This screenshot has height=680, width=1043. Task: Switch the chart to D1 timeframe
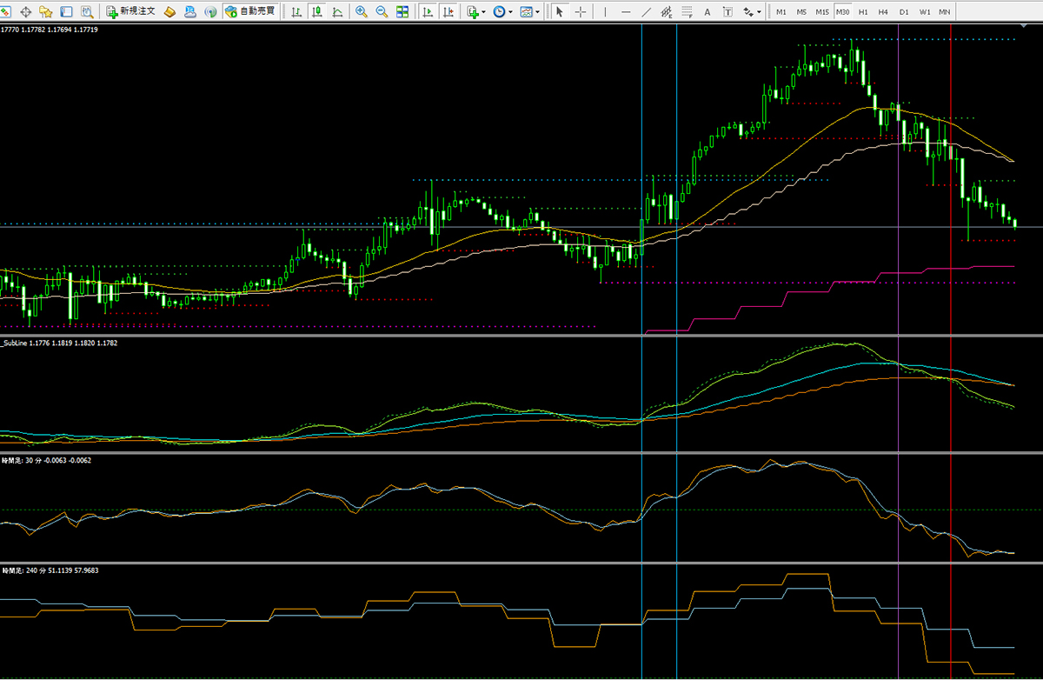pyautogui.click(x=904, y=12)
